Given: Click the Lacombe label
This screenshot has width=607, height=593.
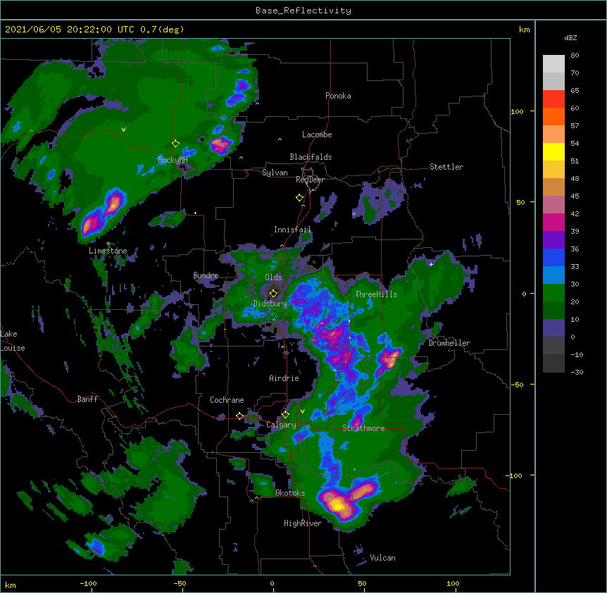Looking at the screenshot, I should click(x=317, y=135).
